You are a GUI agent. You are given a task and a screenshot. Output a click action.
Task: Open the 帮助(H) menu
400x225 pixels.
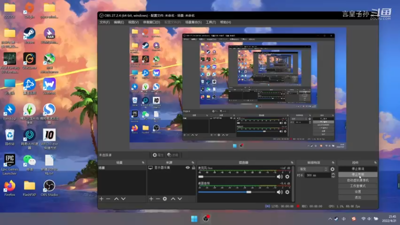(225, 22)
